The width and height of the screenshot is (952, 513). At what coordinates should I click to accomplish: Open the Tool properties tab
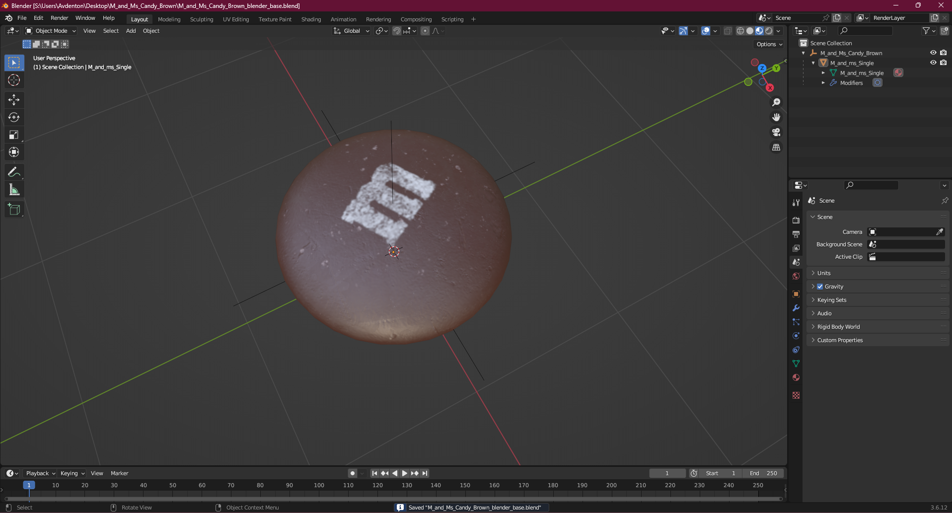click(x=796, y=203)
